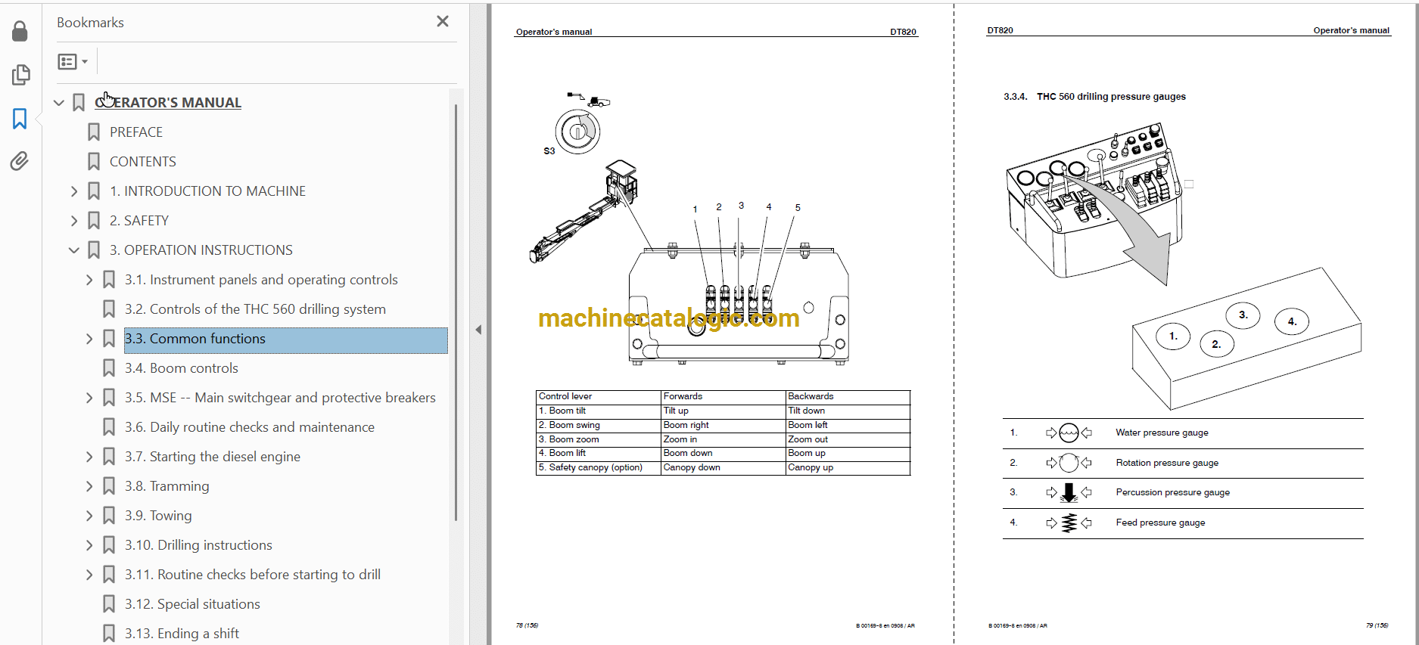Expand 3.3. Common functions bookmark

pyautogui.click(x=89, y=339)
